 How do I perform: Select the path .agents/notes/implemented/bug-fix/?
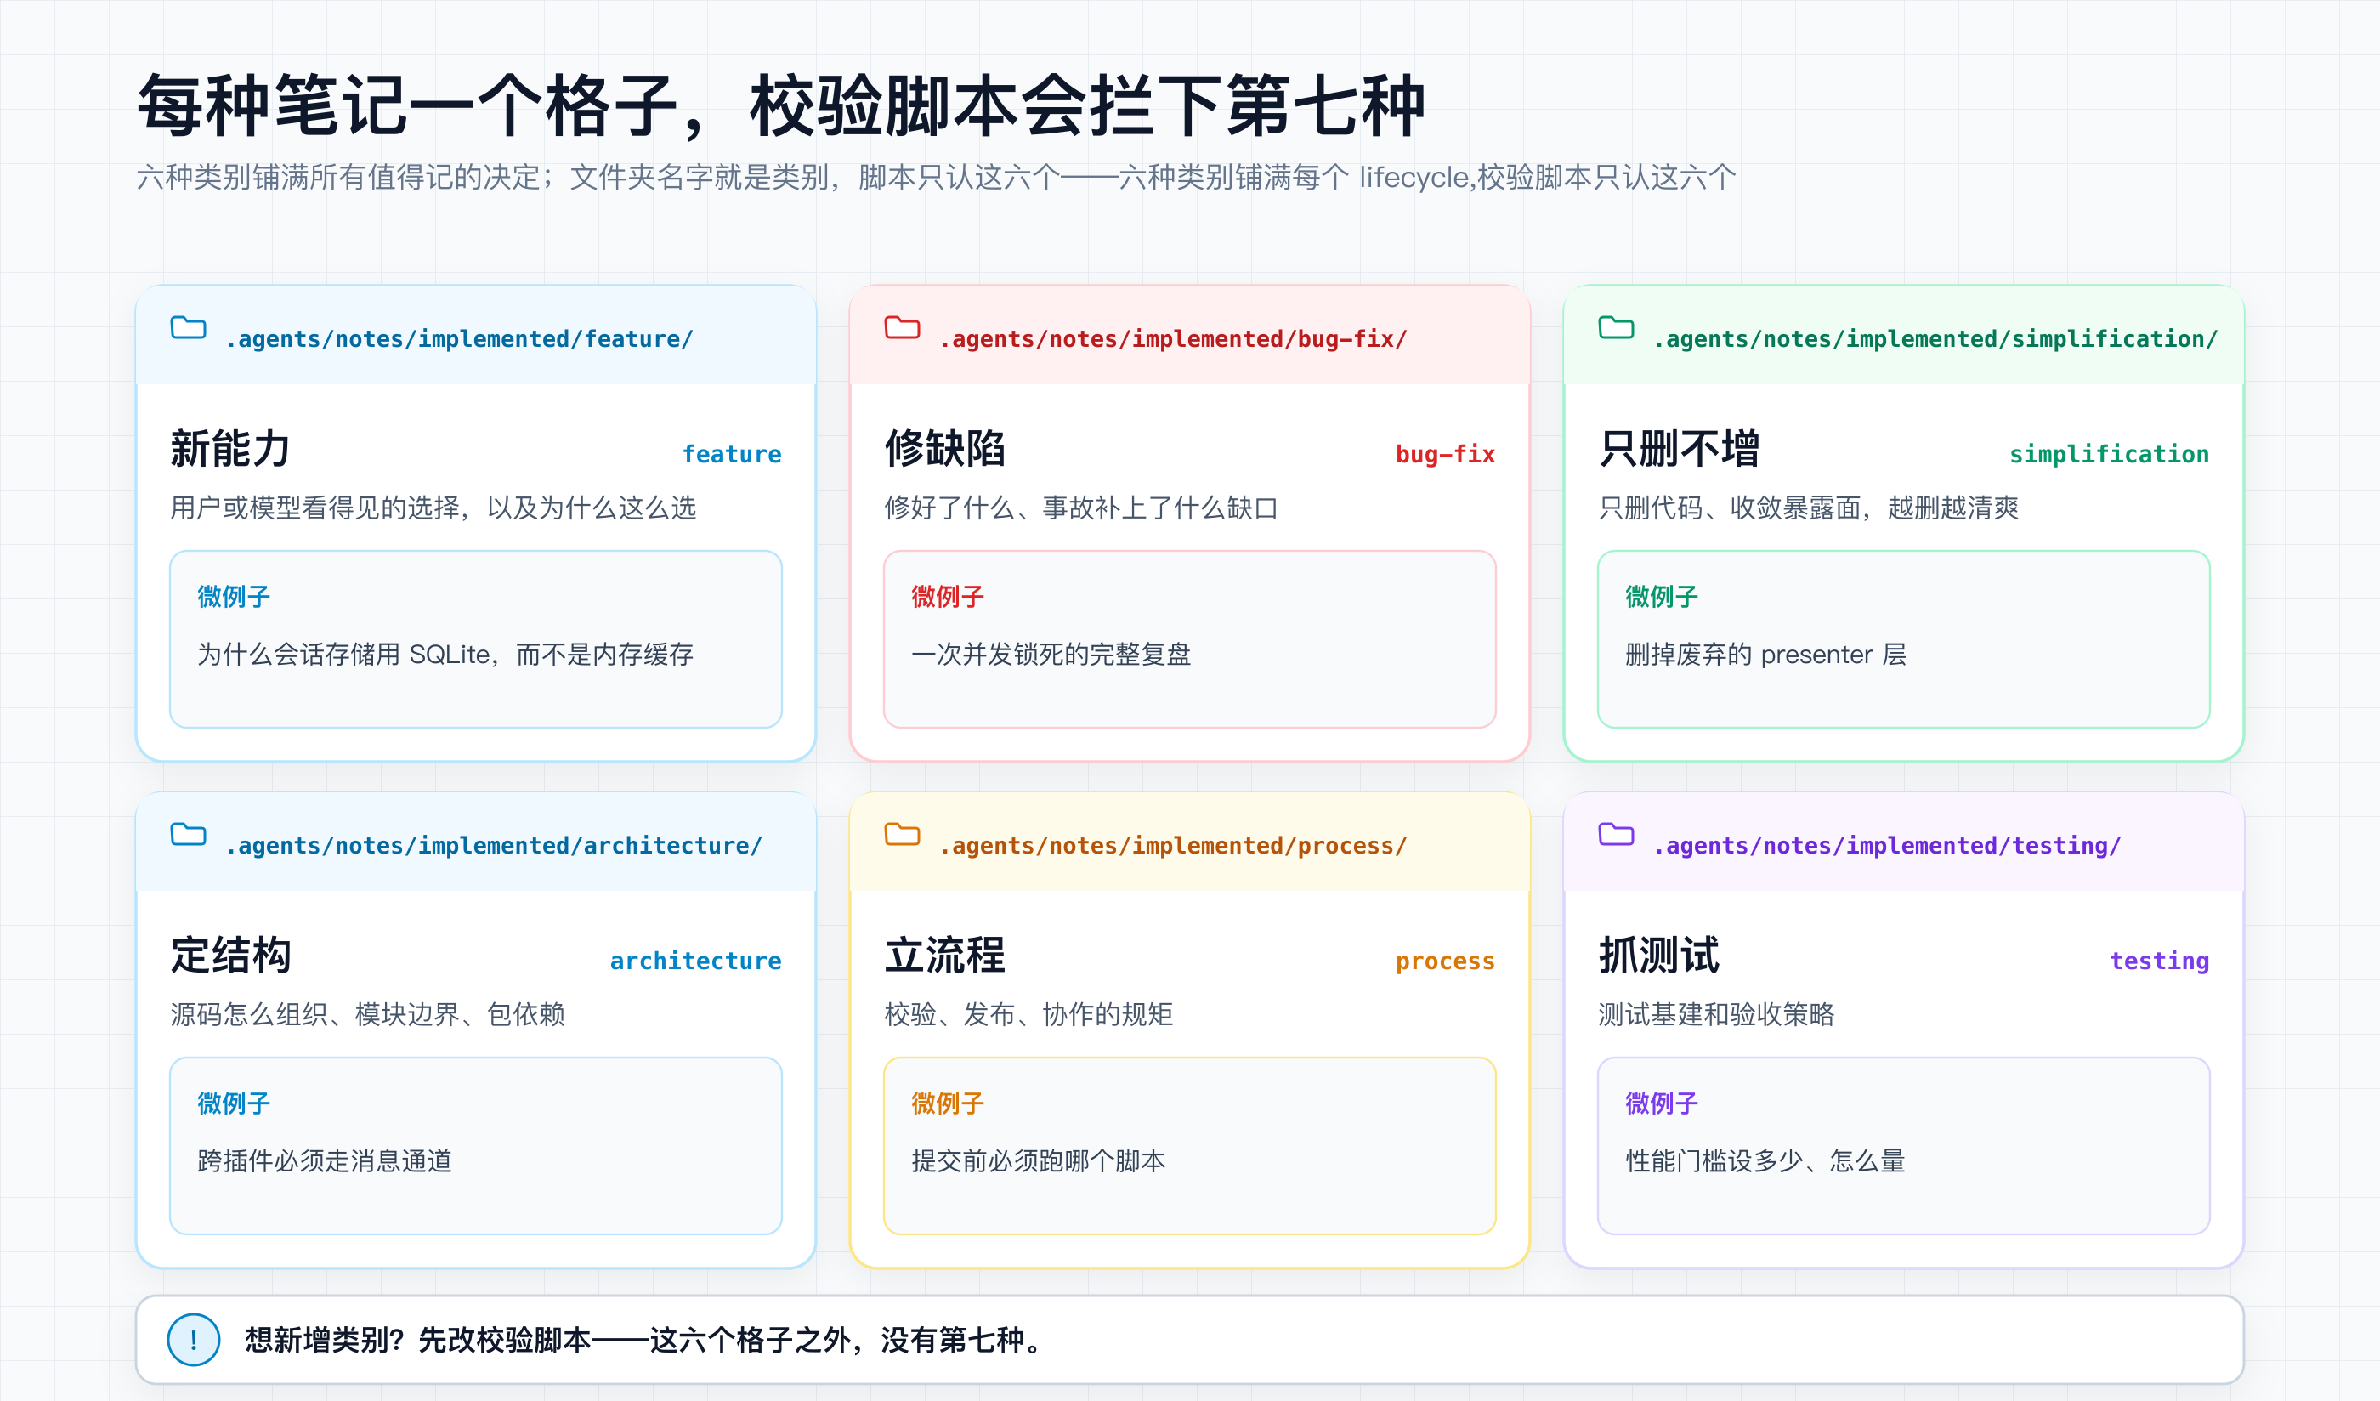pos(1173,339)
